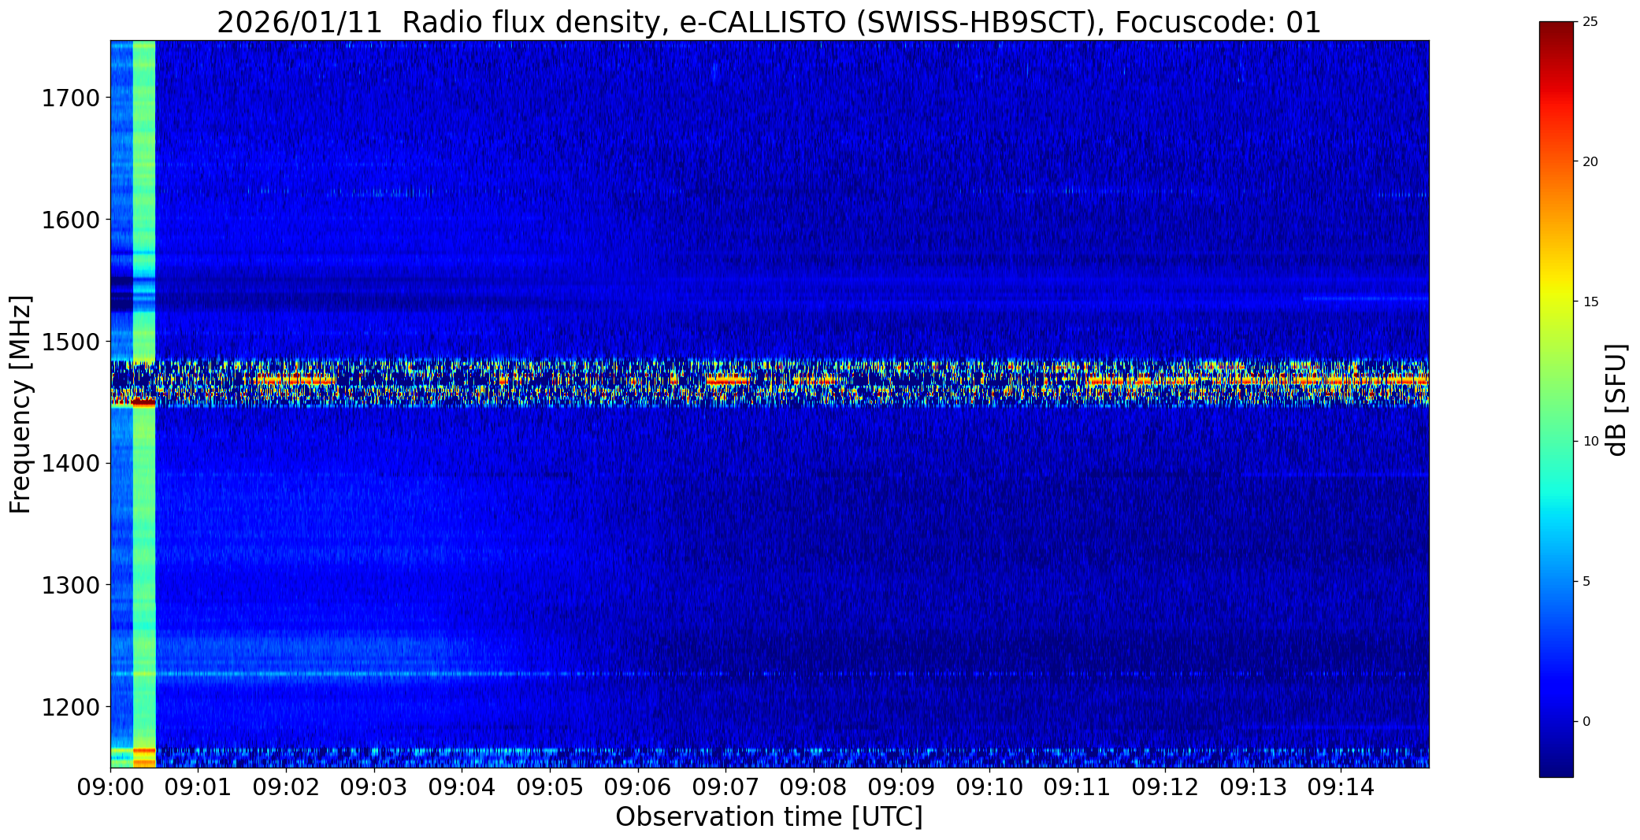Click the 1700 frequency tick label
Viewport: 1640px width, 840px height.
click(x=70, y=98)
